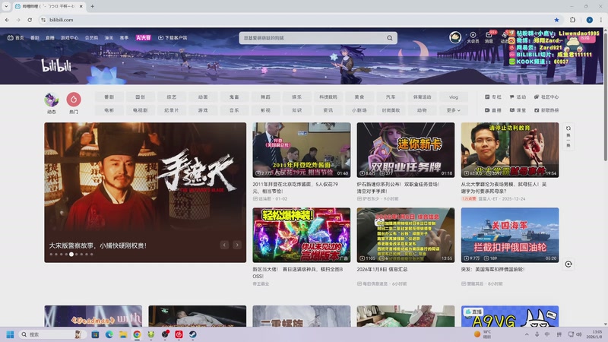Expand the 更多 categories dropdown
Screen dimensions: 608x342
pyautogui.click(x=454, y=110)
